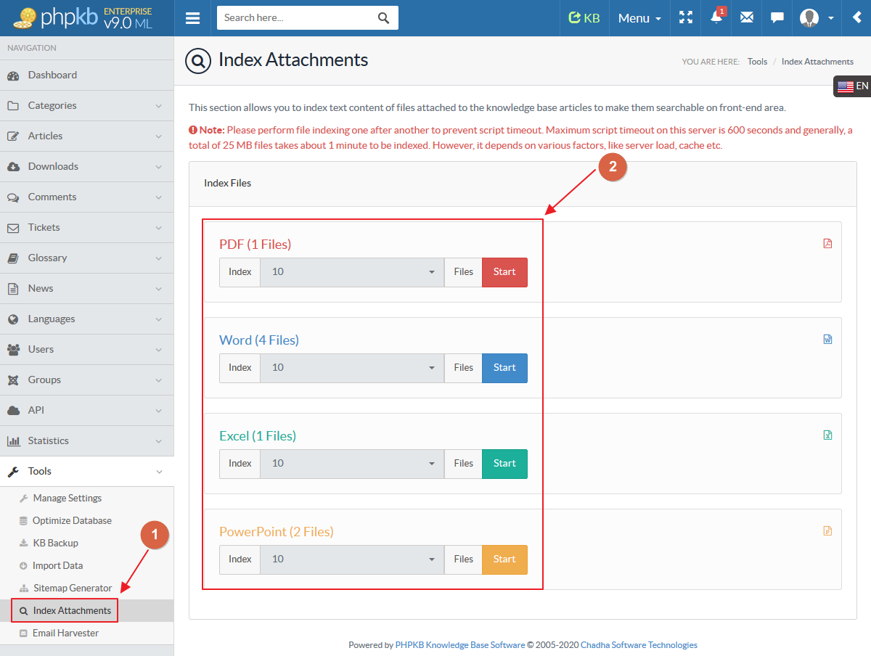Click the hamburger sidebar toggle icon

[x=192, y=18]
